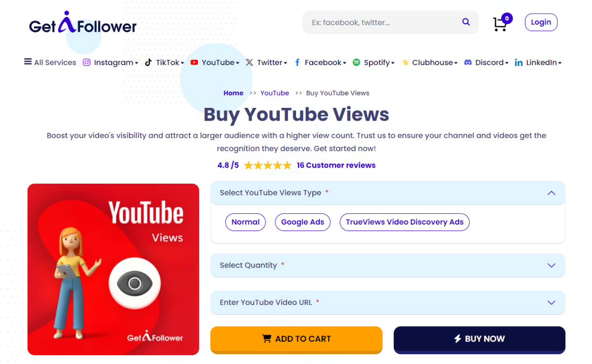
Task: Open the All Services menu
Action: [49, 62]
